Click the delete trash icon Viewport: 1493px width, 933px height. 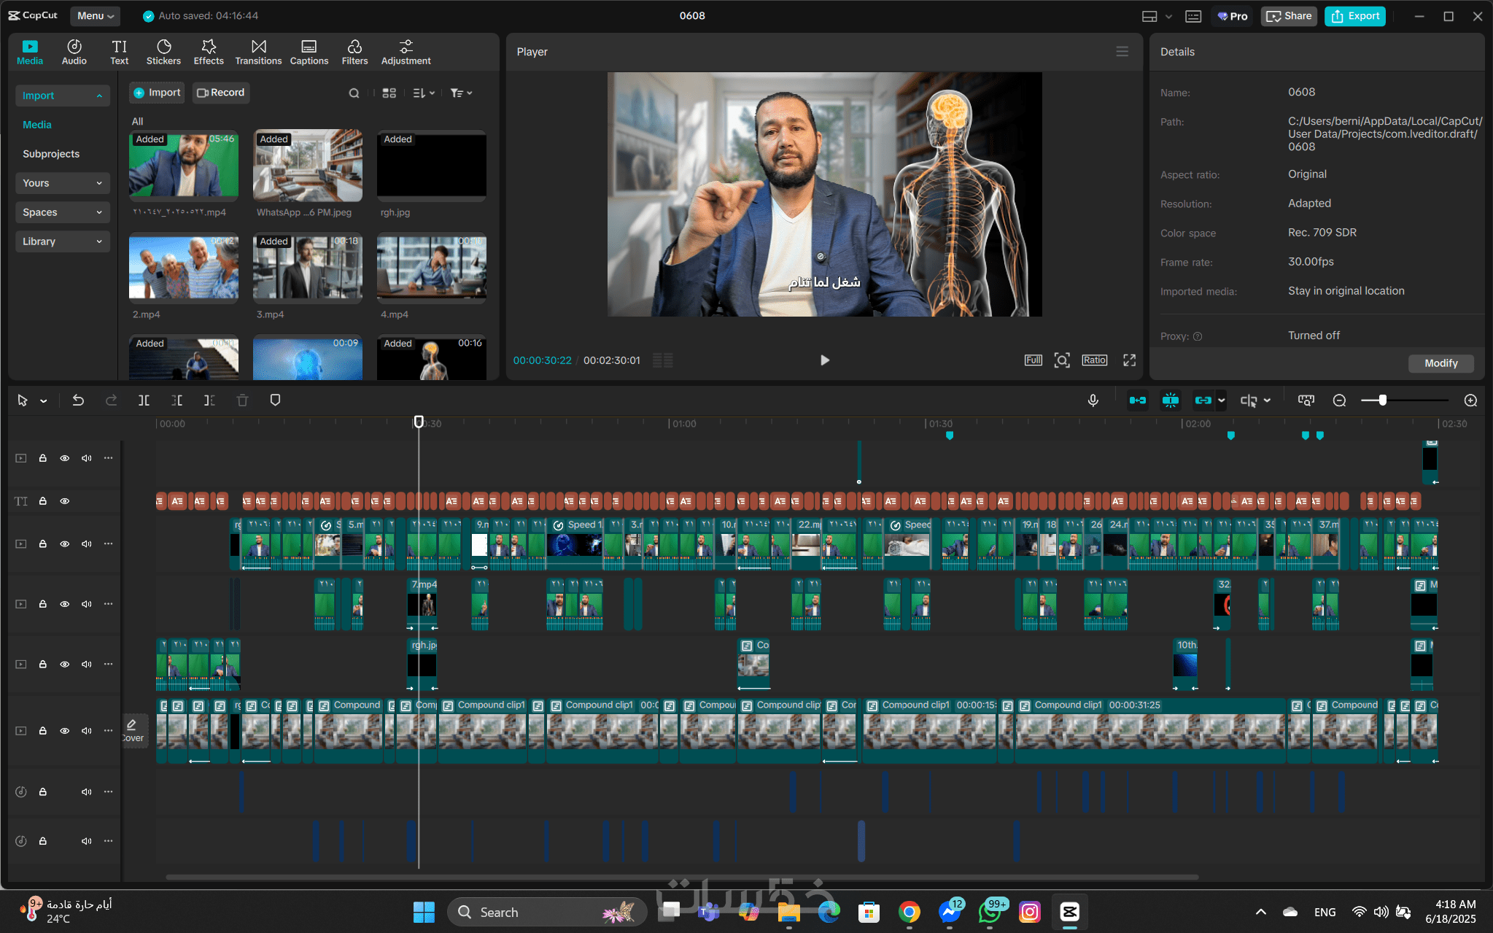coord(242,400)
